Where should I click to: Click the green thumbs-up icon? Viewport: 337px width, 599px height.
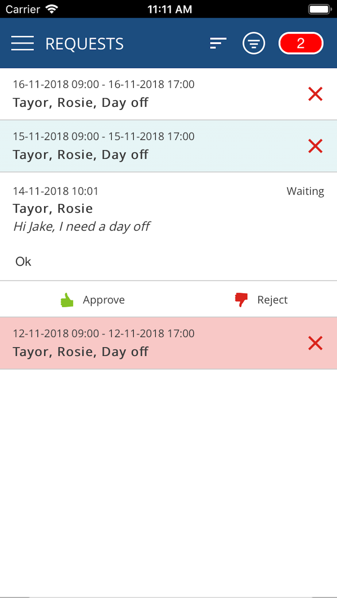tap(67, 300)
